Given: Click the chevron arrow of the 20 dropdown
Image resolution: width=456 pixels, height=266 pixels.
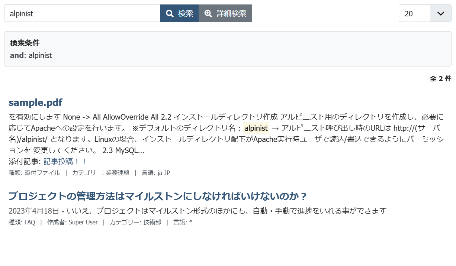Looking at the screenshot, I should click(441, 13).
